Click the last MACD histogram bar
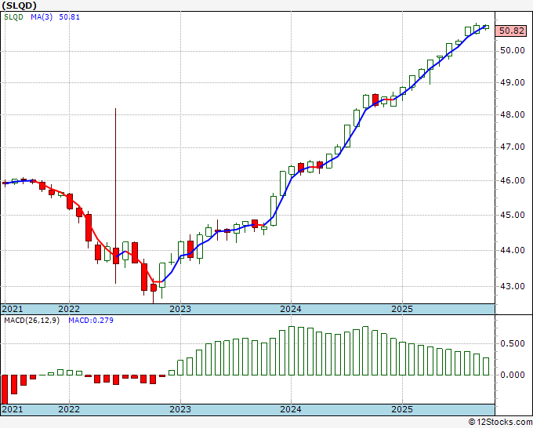The width and height of the screenshot is (533, 428). pos(486,367)
